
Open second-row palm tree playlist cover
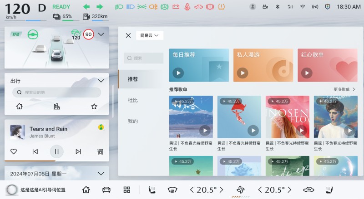coord(191,165)
